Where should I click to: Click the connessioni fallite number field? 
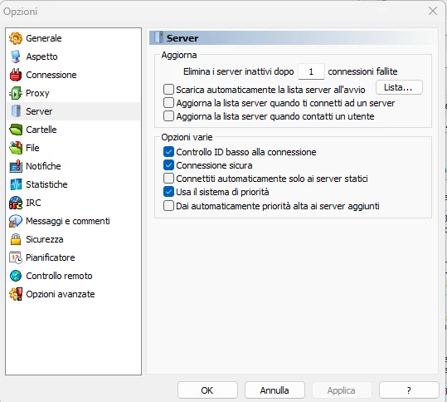pyautogui.click(x=311, y=71)
